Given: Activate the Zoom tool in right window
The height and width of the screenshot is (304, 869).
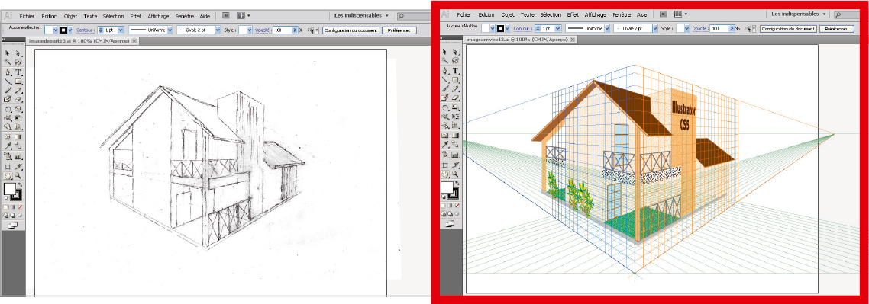Looking at the screenshot, I should 455,174.
